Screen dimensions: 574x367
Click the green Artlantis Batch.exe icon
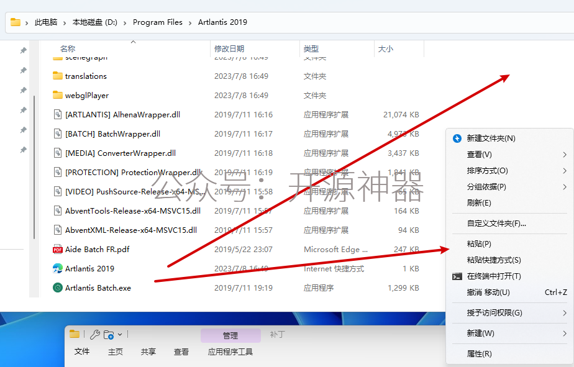point(58,288)
